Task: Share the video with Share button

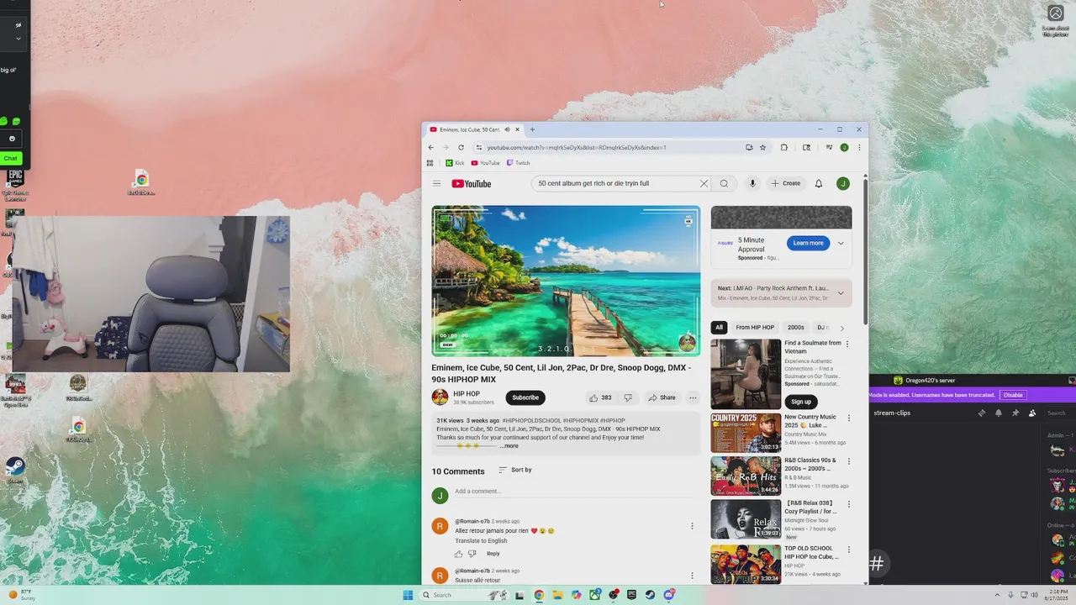Action: coord(662,397)
